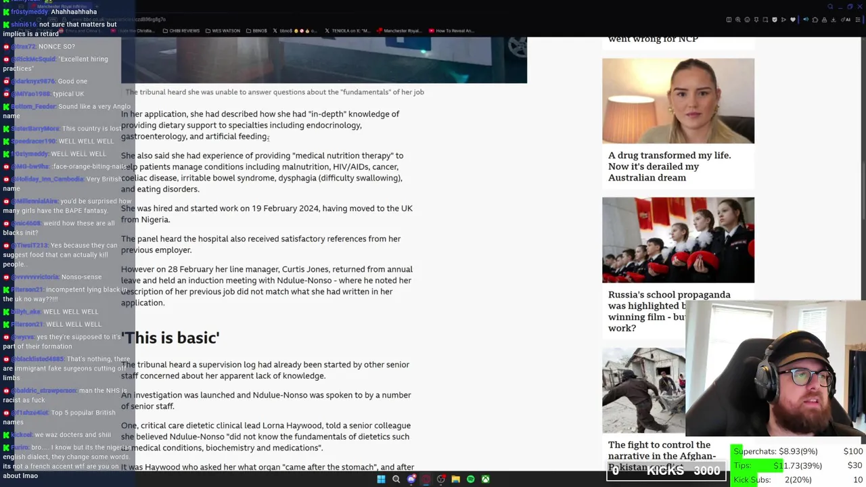This screenshot has height=487, width=866.
Task: Open Xbox app from the taskbar
Action: (x=485, y=480)
